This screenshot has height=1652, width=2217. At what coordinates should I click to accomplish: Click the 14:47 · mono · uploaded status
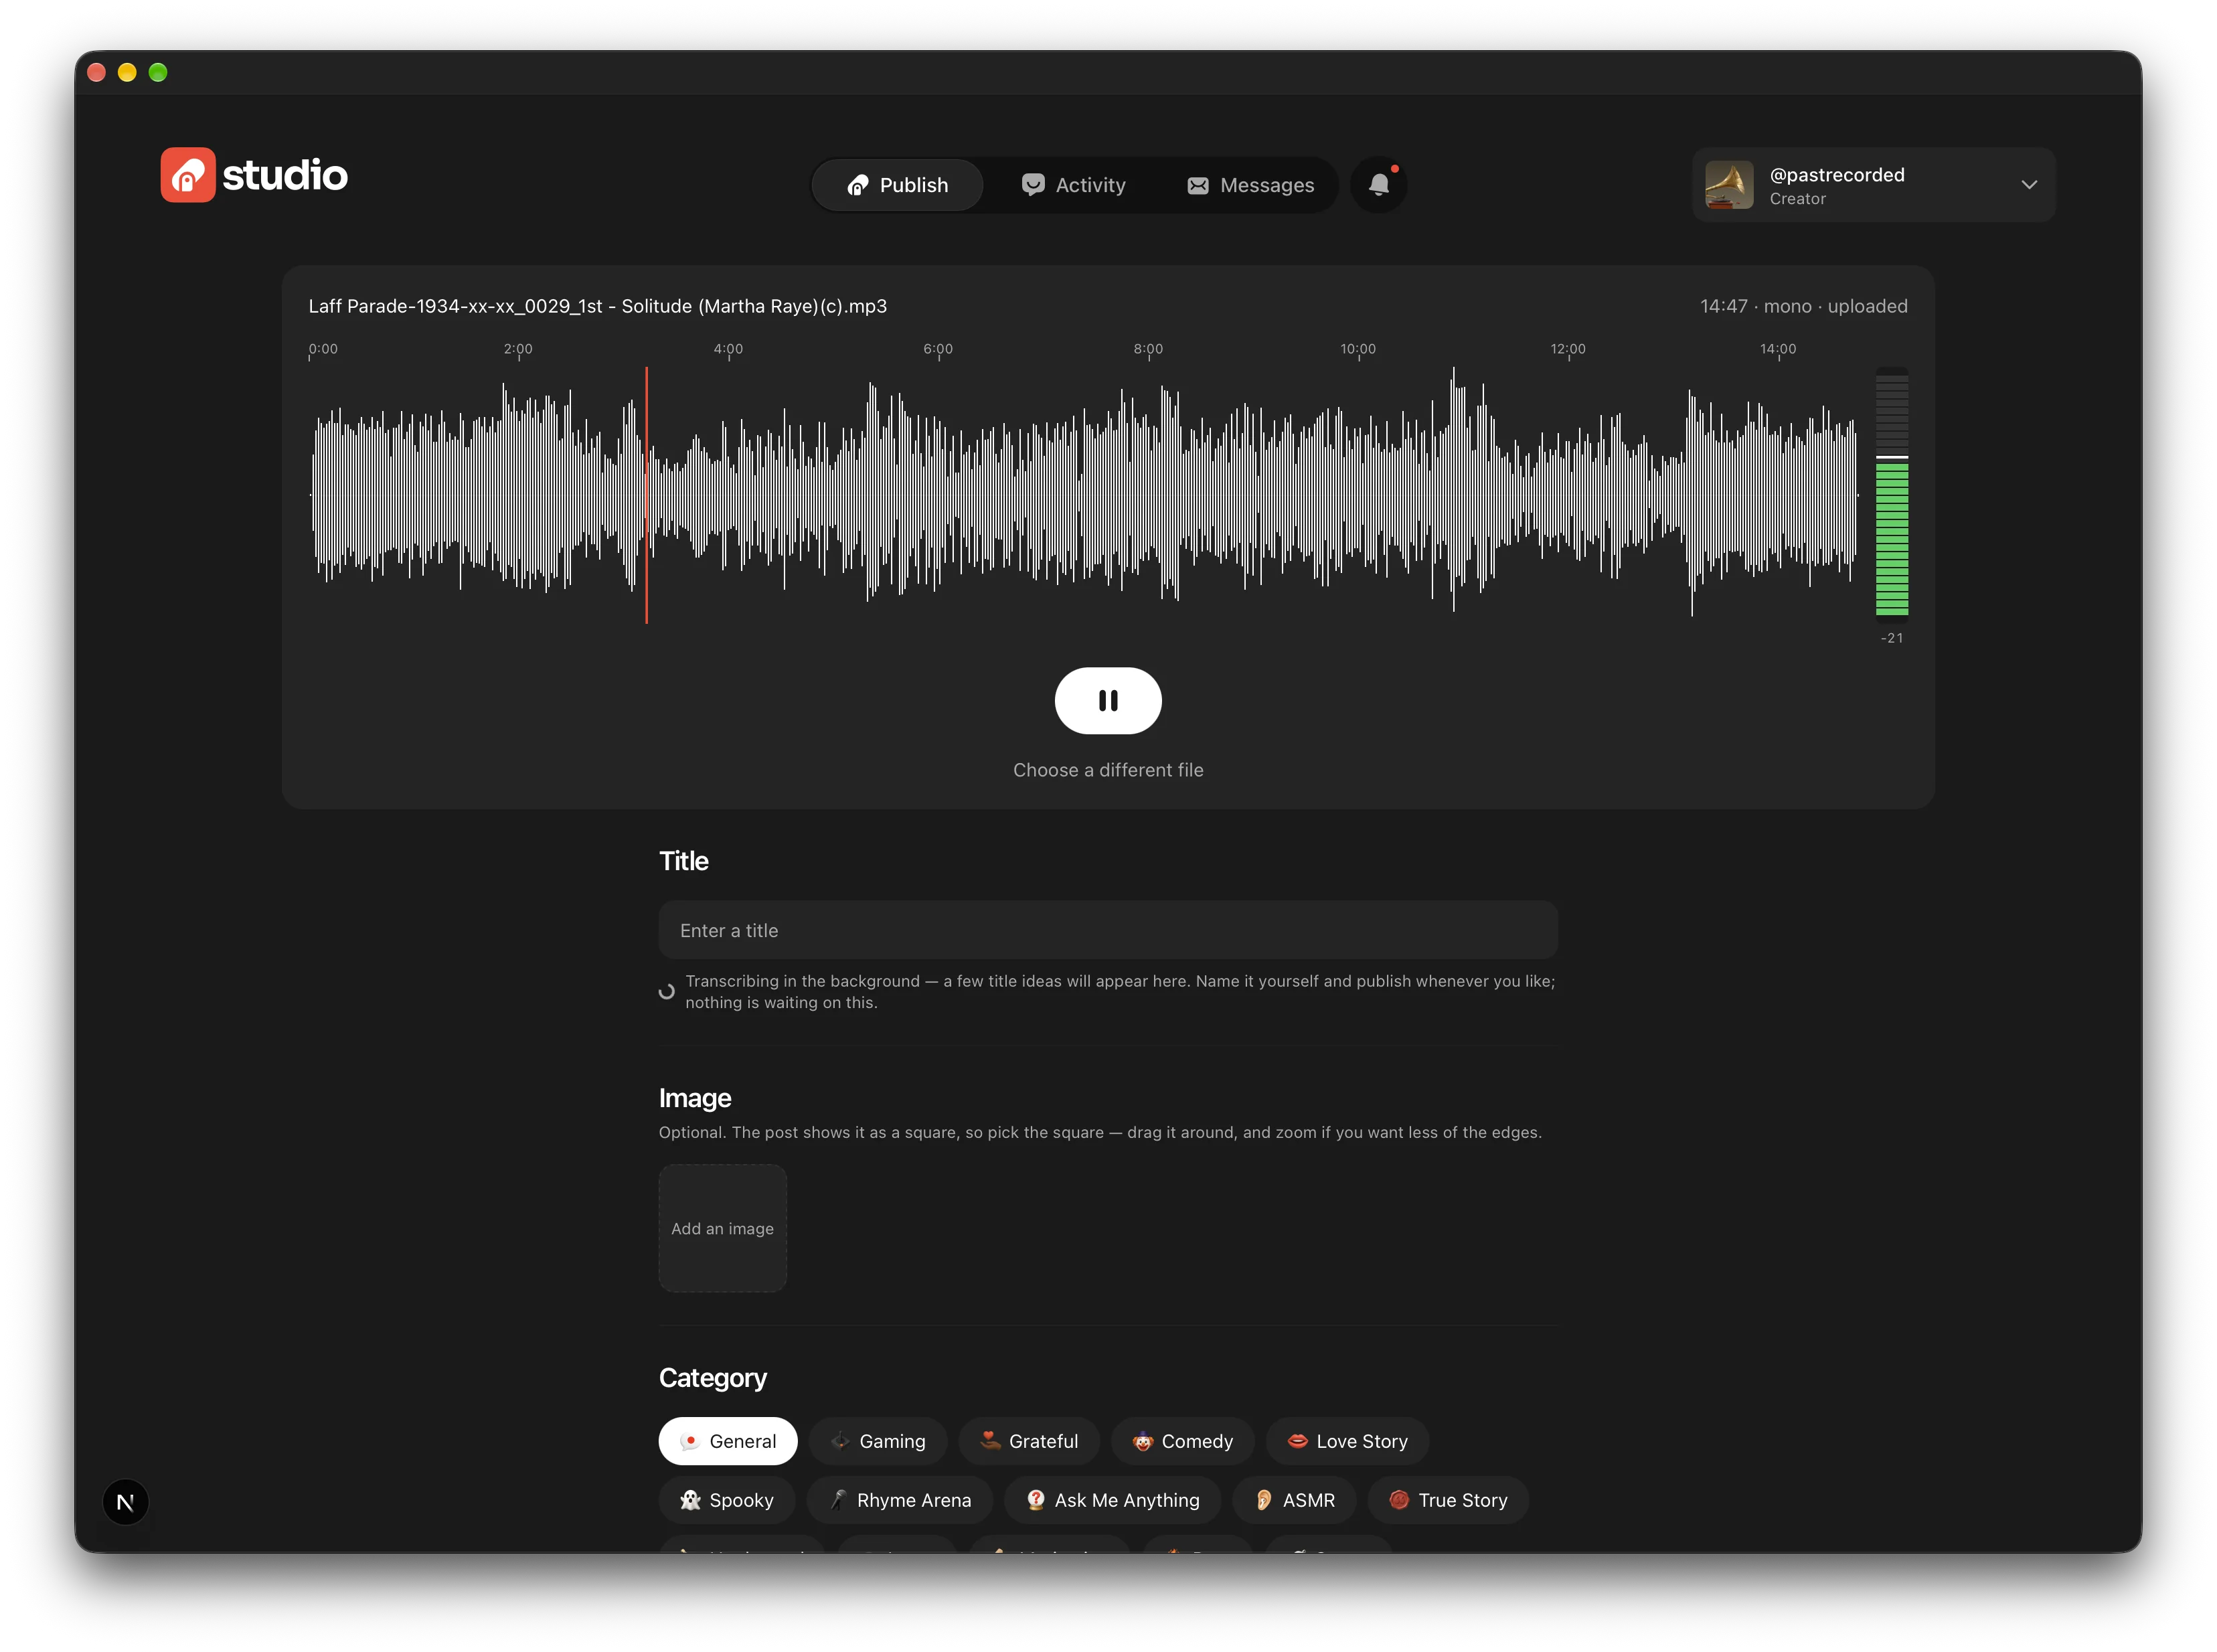tap(1803, 306)
